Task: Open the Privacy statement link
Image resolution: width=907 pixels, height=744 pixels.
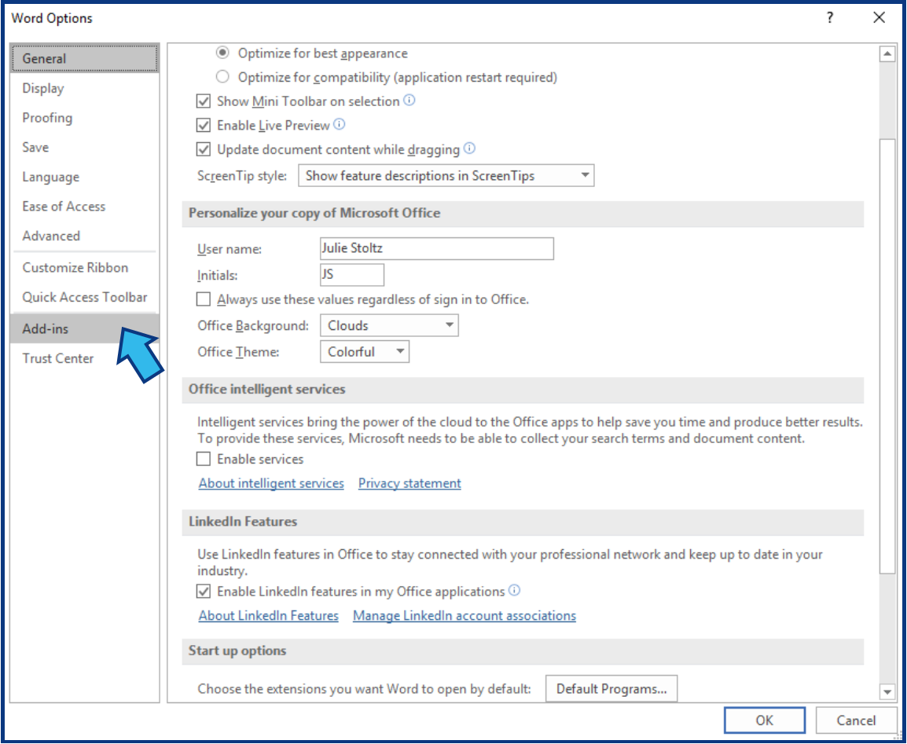Action: tap(409, 482)
